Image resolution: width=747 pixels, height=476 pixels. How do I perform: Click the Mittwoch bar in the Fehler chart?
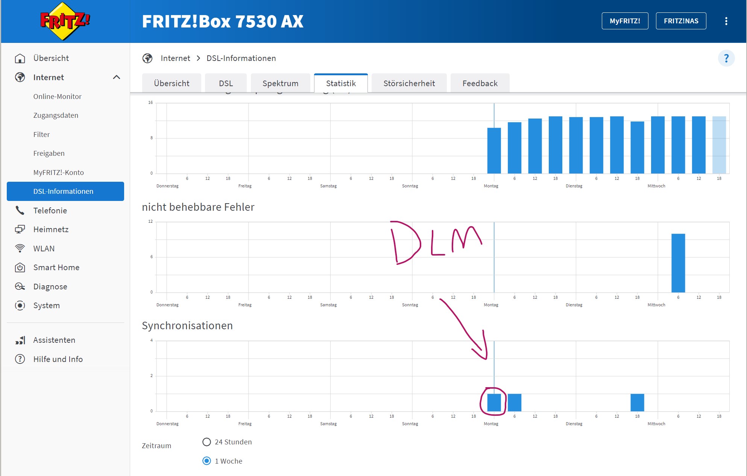point(678,263)
